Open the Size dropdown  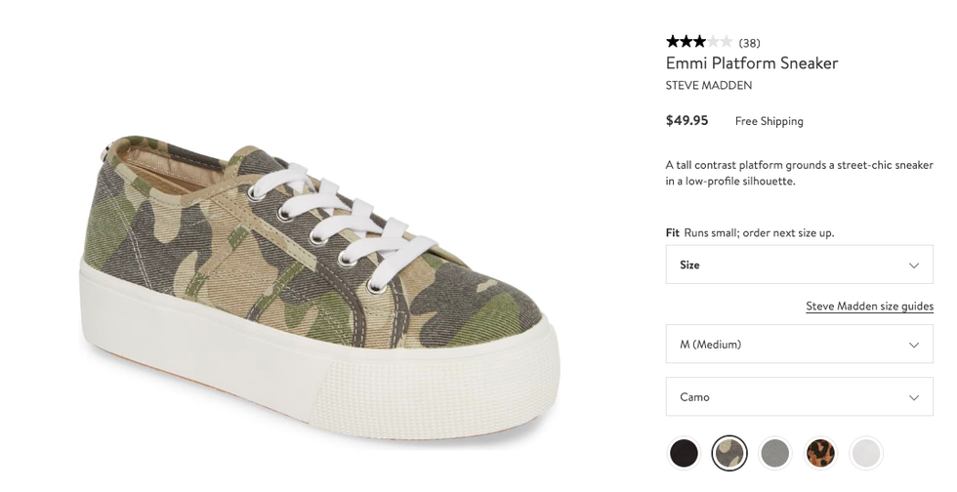[x=798, y=265]
